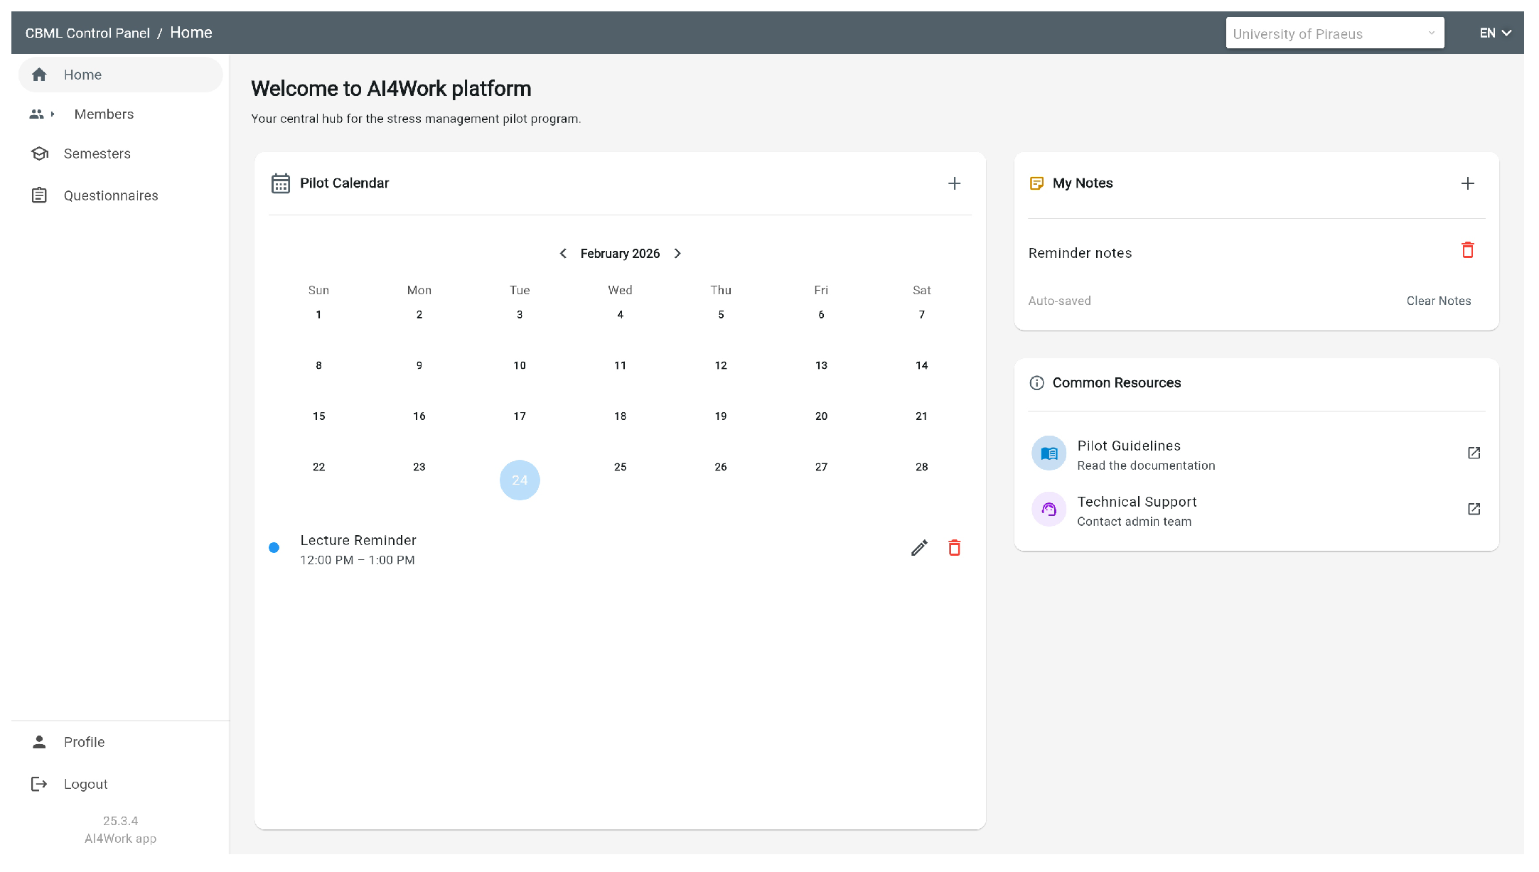The height and width of the screenshot is (872, 1539).
Task: Delete the Lecture Reminder event
Action: click(x=955, y=548)
